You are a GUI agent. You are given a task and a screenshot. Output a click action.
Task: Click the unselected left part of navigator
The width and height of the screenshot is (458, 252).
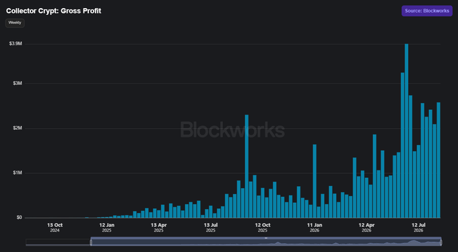coord(58,243)
